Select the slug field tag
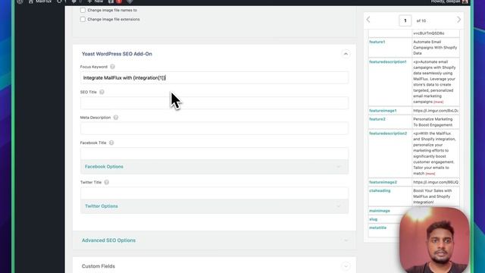This screenshot has width=485, height=273. click(374, 219)
